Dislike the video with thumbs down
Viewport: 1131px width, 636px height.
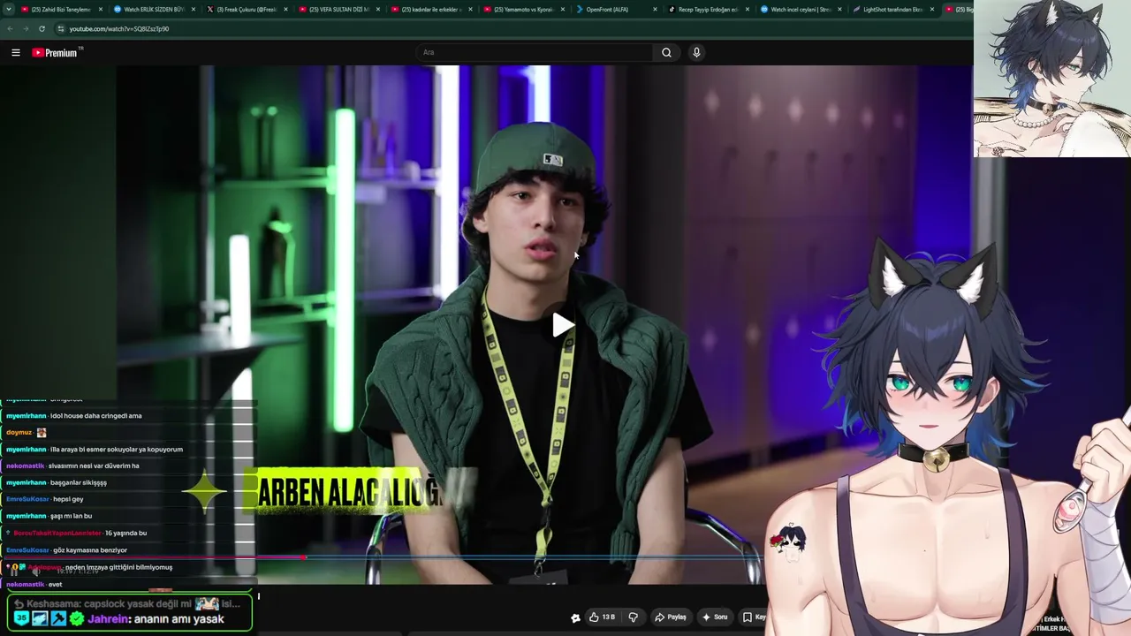click(x=633, y=617)
